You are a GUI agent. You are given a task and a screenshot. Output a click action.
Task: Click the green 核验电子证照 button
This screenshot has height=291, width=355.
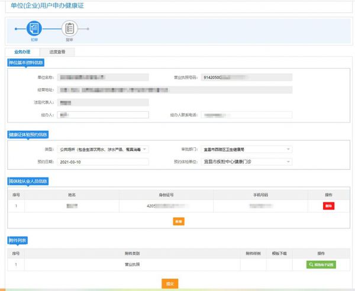tap(321, 265)
